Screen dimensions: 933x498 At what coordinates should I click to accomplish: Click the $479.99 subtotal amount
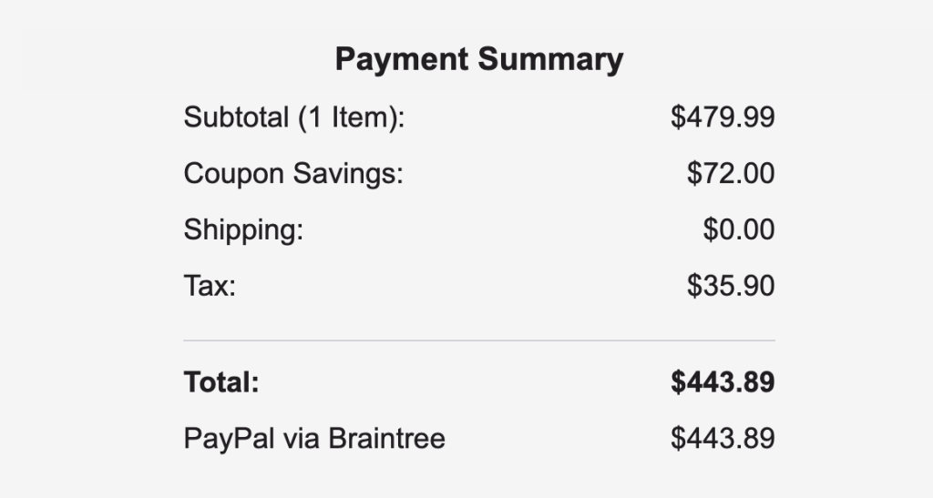point(723,117)
